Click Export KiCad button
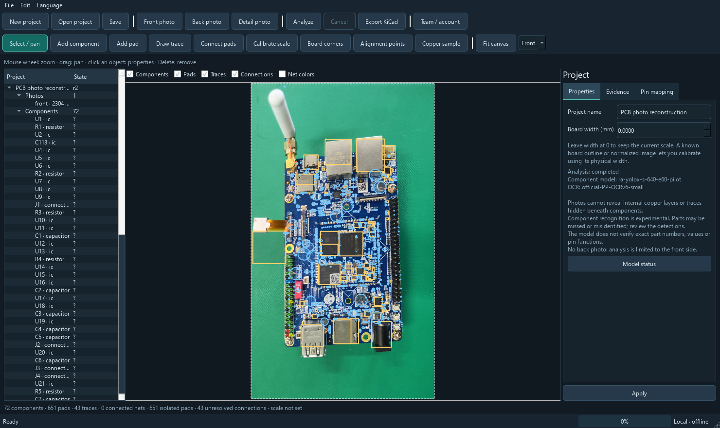The height and width of the screenshot is (428, 720). pyautogui.click(x=381, y=22)
